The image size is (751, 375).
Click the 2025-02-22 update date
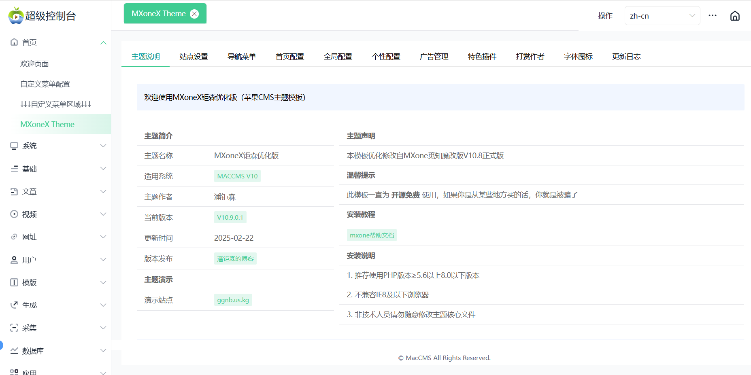point(234,238)
